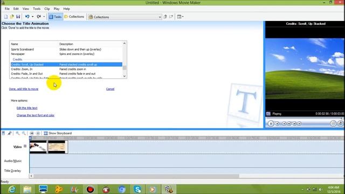This screenshot has height=194, width=345.
Task: Open a project via the folder icon
Action: click(x=12, y=17)
